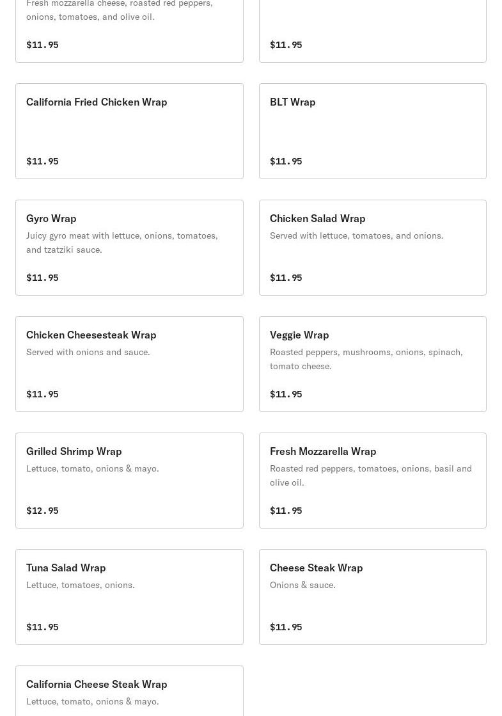The image size is (502, 716).
Task: Click the Chicken Cheesesteak Wrap $11.95 price
Action: point(42,394)
